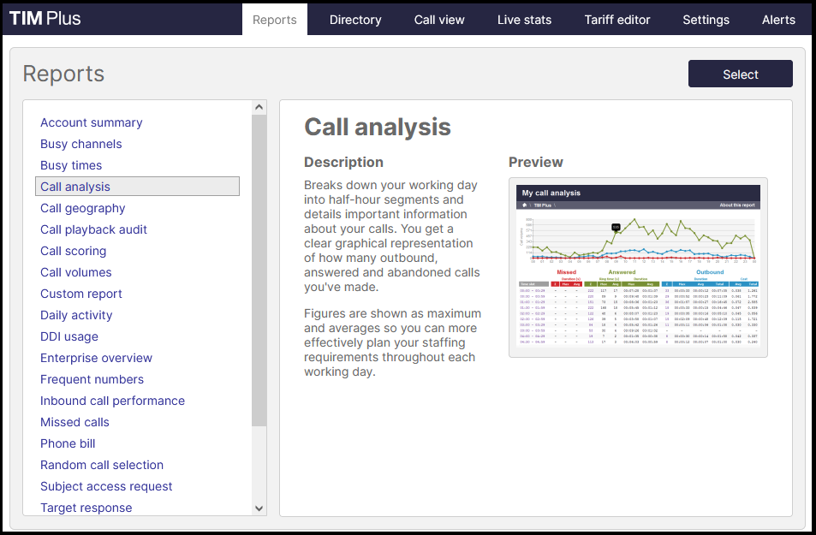Go to the Settings tab

[706, 19]
